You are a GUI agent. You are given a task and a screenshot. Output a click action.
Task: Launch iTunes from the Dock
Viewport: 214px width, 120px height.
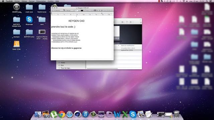86,114
